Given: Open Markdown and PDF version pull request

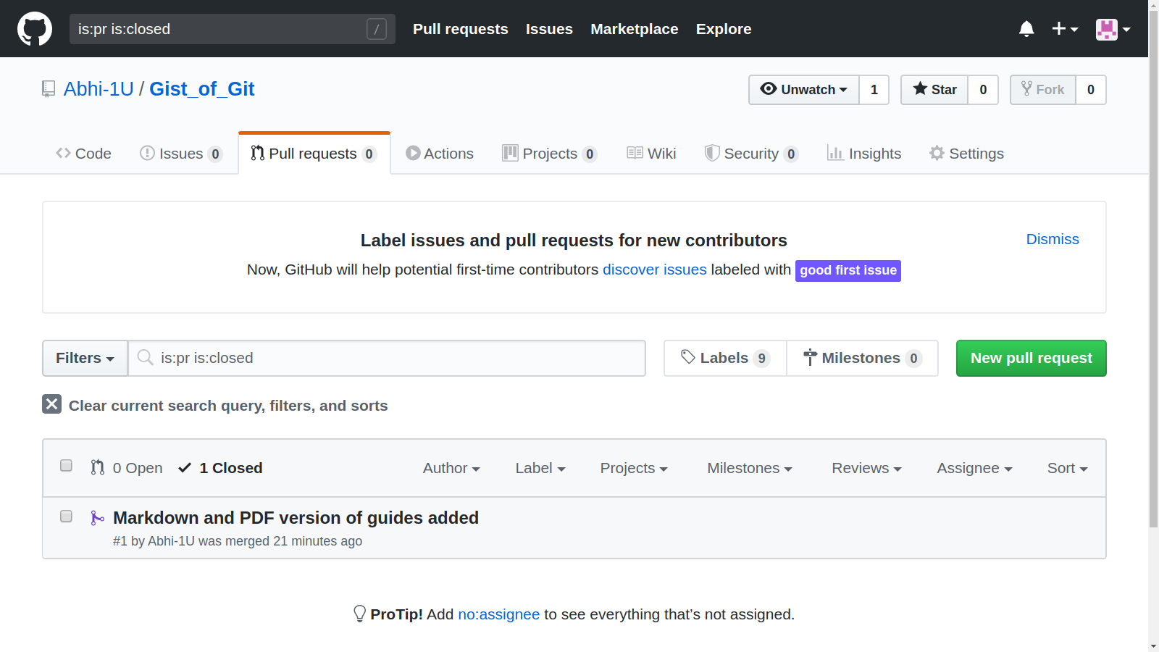Looking at the screenshot, I should (296, 518).
